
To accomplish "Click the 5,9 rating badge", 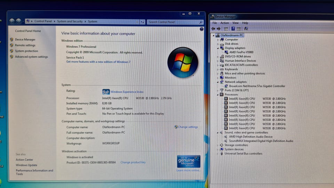I will pos(106,92).
